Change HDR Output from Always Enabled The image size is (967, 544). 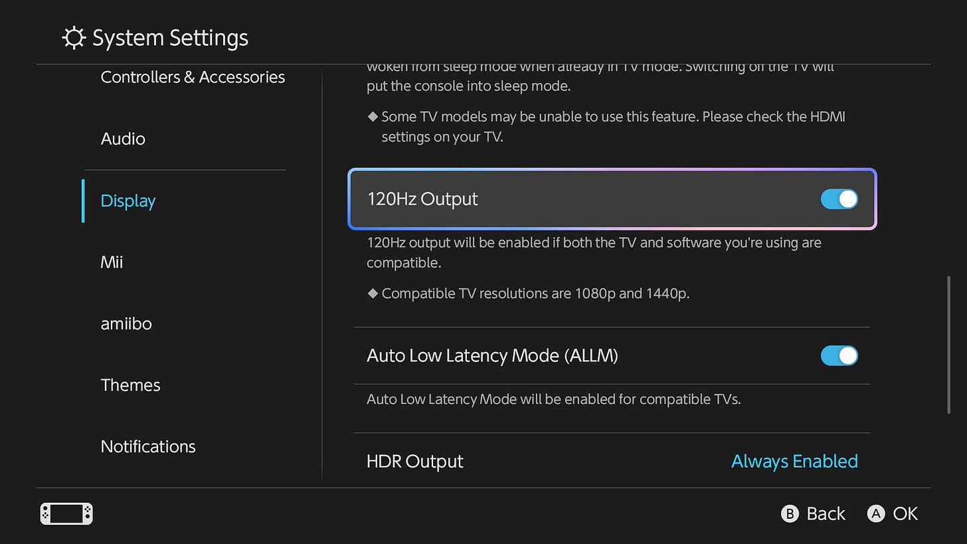pos(794,461)
